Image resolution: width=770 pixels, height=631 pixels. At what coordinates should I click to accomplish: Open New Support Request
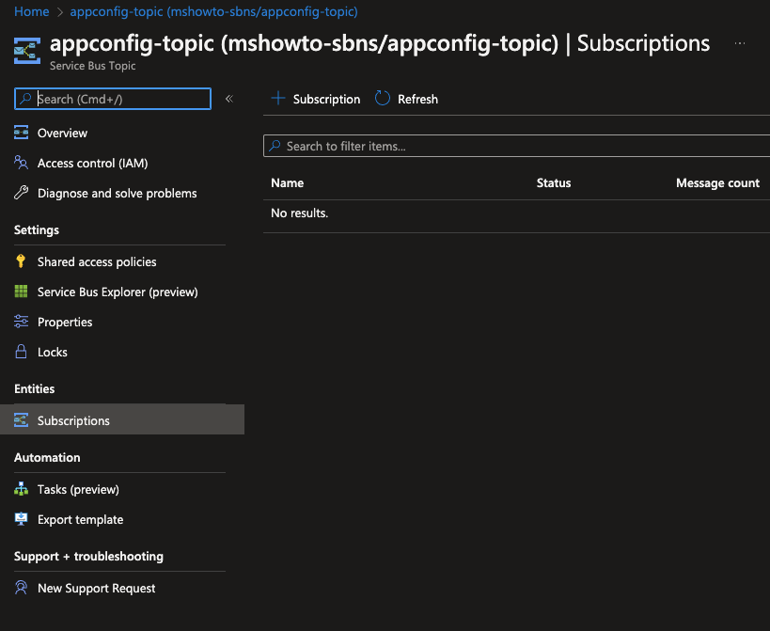click(96, 588)
